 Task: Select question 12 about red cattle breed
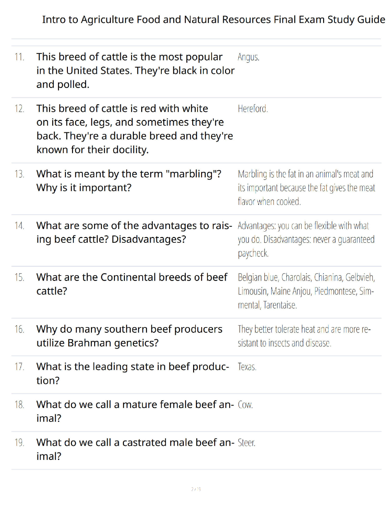(x=135, y=129)
